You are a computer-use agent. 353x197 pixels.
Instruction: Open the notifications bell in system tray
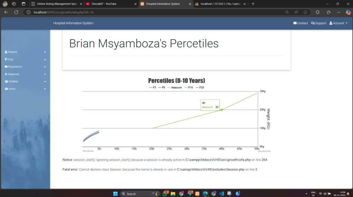coord(348,194)
